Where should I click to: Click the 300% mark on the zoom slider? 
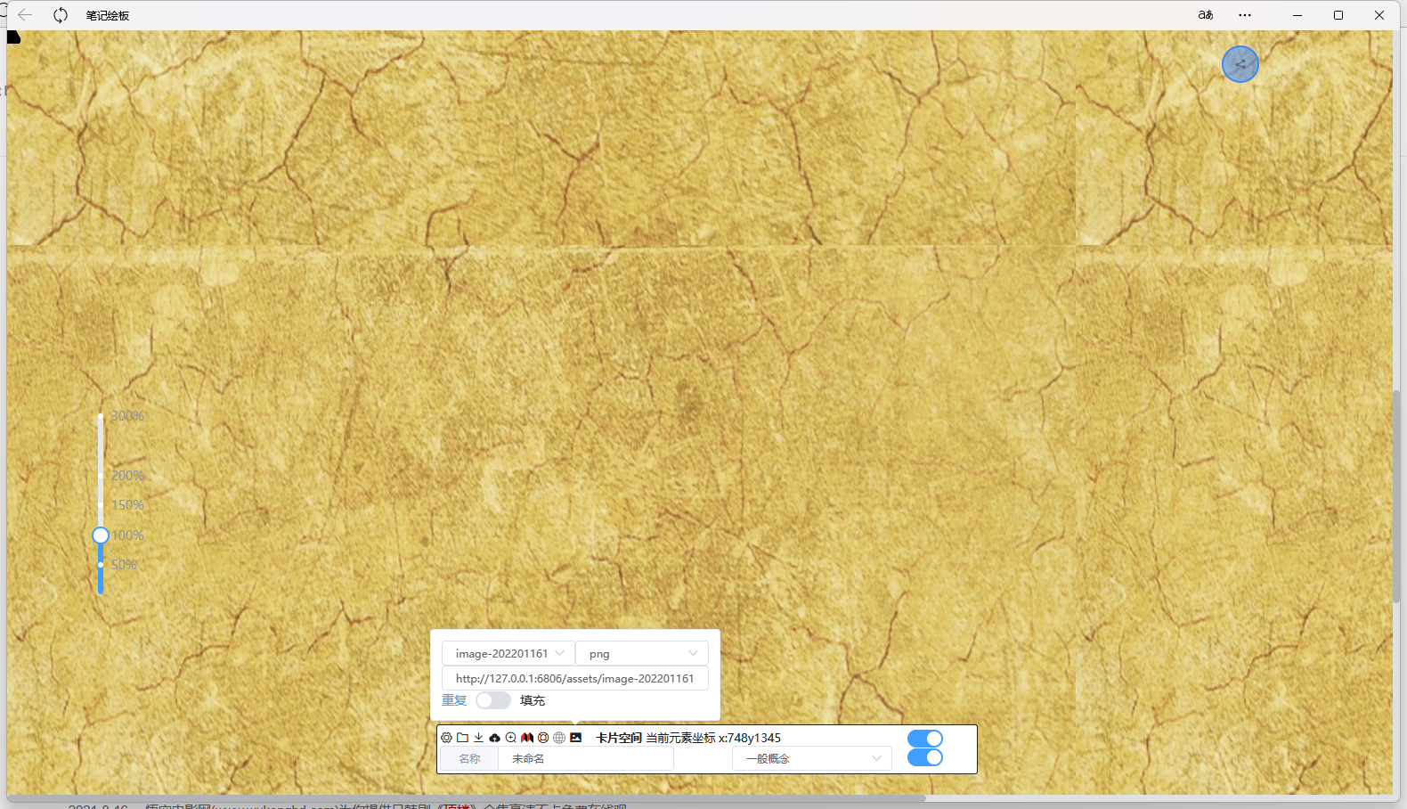click(x=127, y=416)
